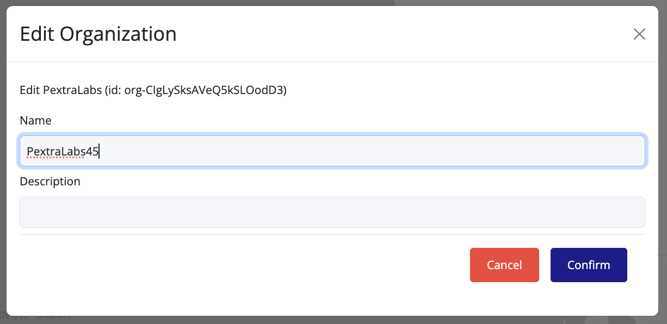Click right end of Description field
Viewport: 667px width, 324px height.
[626, 212]
